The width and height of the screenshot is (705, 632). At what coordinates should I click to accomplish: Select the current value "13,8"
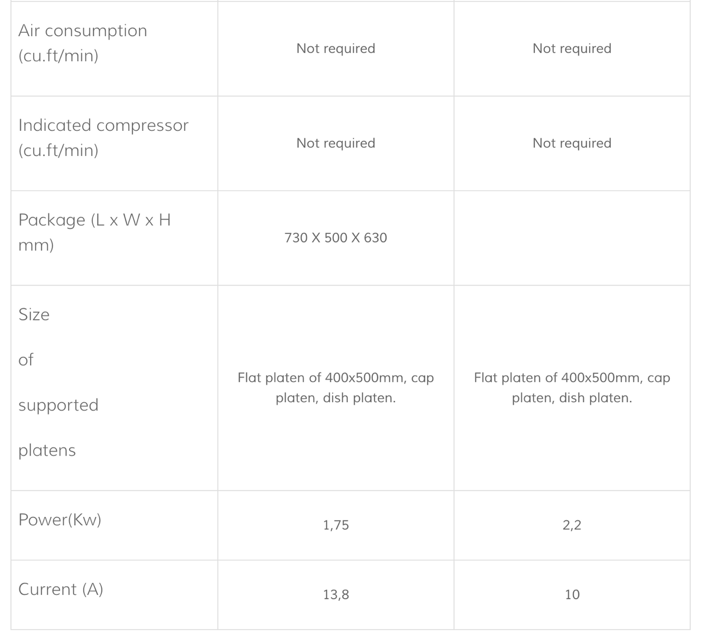(x=336, y=594)
